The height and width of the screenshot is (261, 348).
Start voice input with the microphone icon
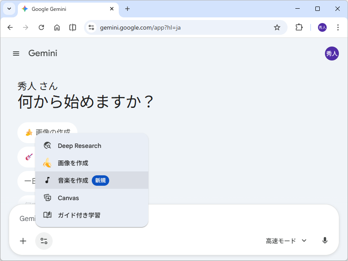point(325,241)
